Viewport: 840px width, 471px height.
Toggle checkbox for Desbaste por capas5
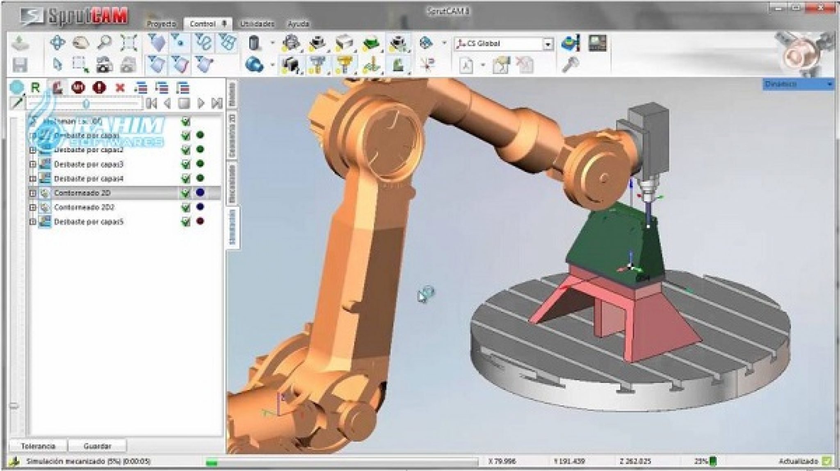pyautogui.click(x=186, y=222)
